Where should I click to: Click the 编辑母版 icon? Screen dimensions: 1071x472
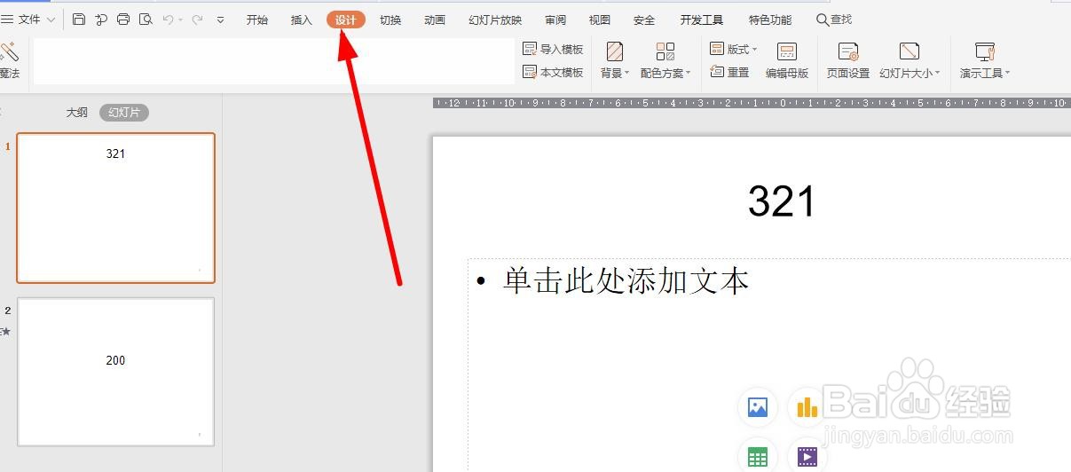click(787, 51)
